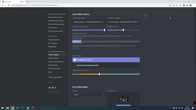The image size is (196, 110).
Task: Open the red recorder taskbar app
Action: click(x=33, y=108)
